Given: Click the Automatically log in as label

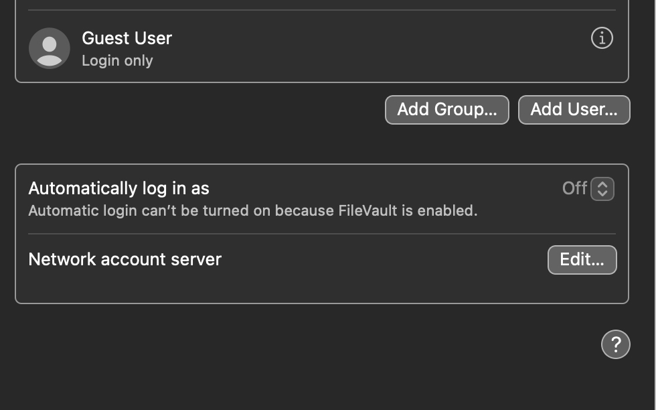Looking at the screenshot, I should (x=119, y=188).
